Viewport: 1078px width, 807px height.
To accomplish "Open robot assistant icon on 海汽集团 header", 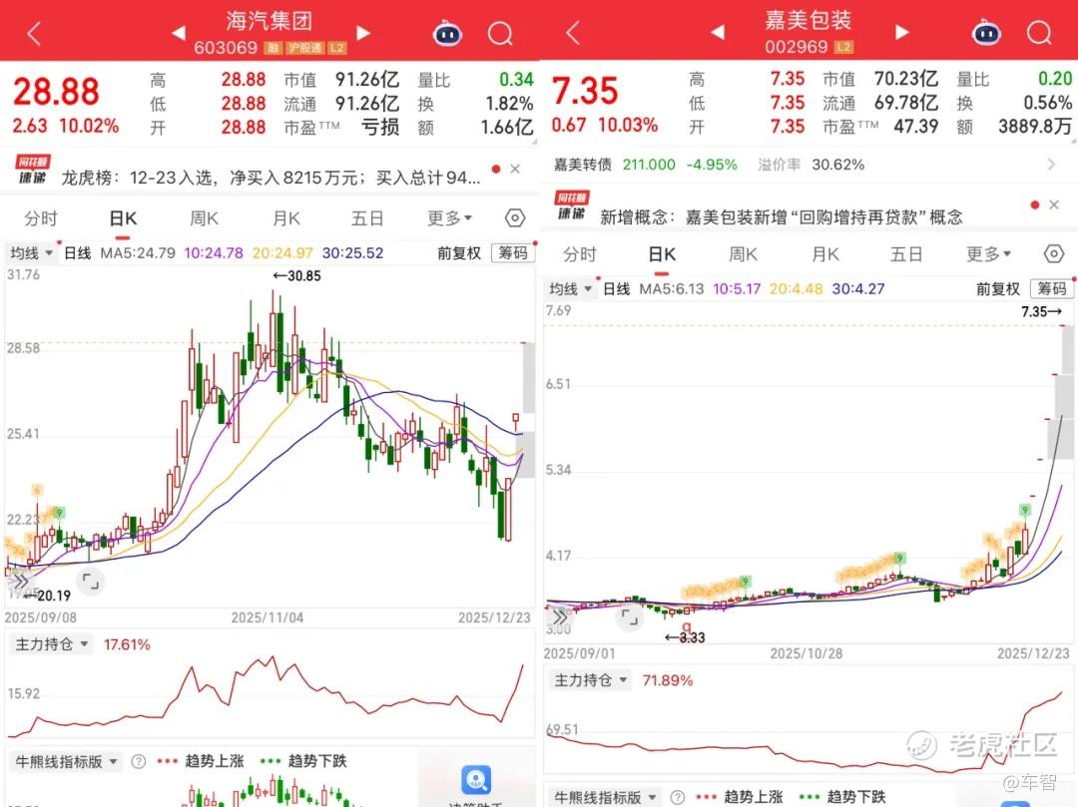I will pyautogui.click(x=447, y=33).
